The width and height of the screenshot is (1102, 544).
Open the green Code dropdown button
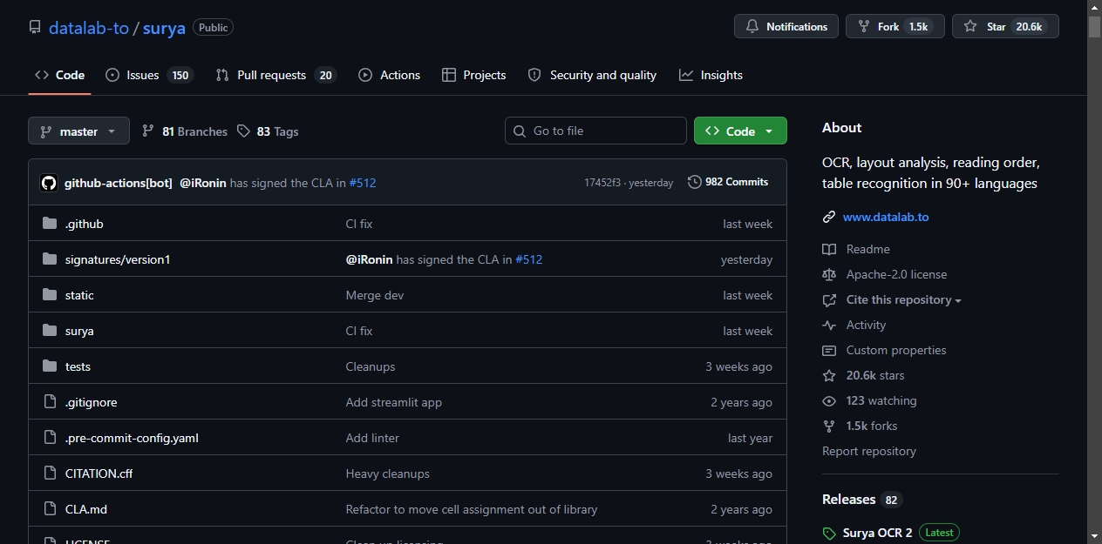click(740, 131)
